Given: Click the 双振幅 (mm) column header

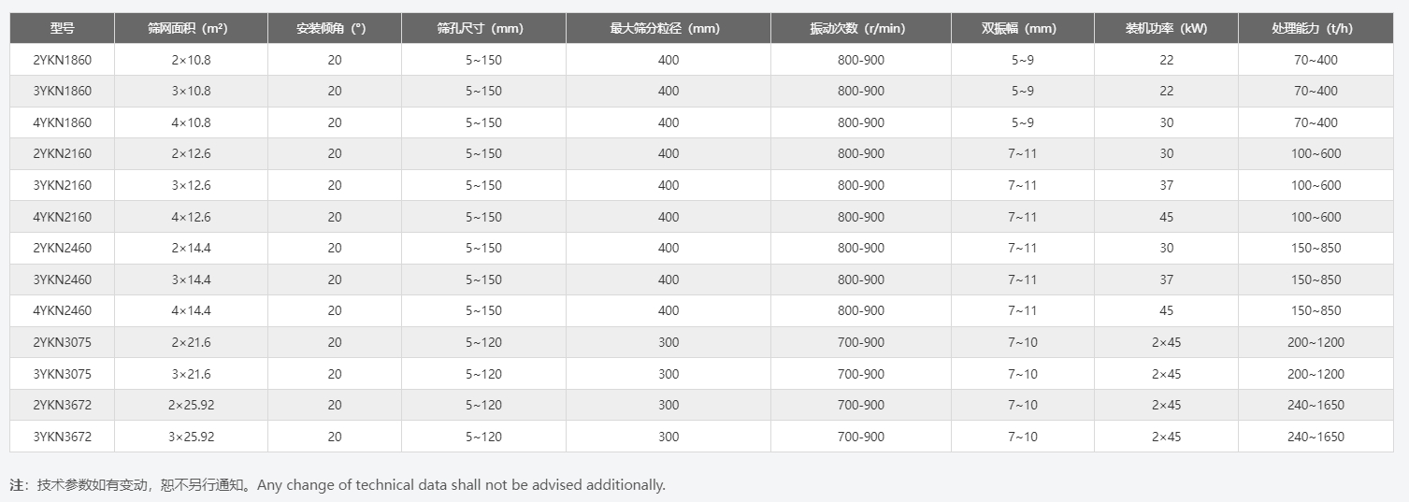Looking at the screenshot, I should pos(1023,28).
